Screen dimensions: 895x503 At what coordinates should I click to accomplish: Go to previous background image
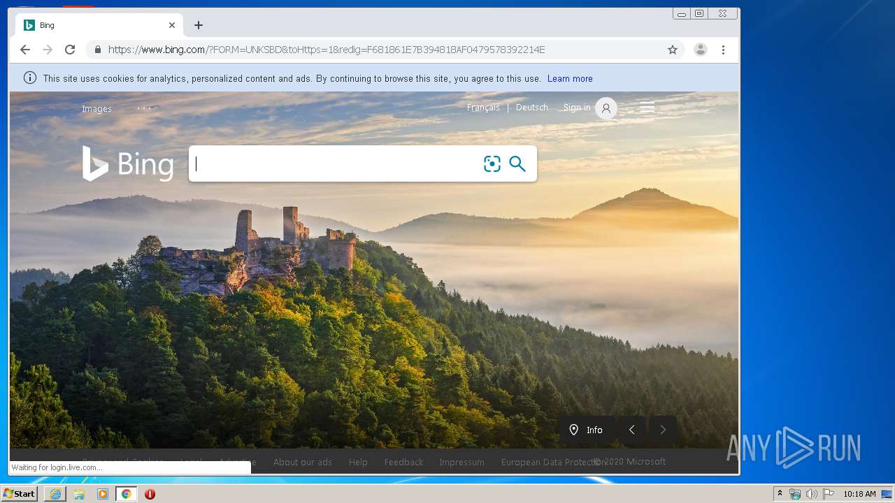631,430
